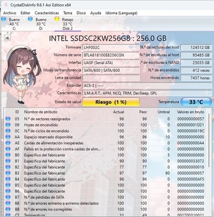214x217 pixels.
Task: Click the yellow Riesgo status circle for Disk 2
Action: tap(57, 19)
